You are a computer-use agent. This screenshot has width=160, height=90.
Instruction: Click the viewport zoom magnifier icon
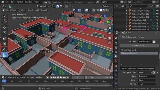[x=109, y=28]
